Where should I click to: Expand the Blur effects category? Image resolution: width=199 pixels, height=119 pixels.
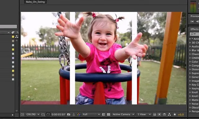194,50
